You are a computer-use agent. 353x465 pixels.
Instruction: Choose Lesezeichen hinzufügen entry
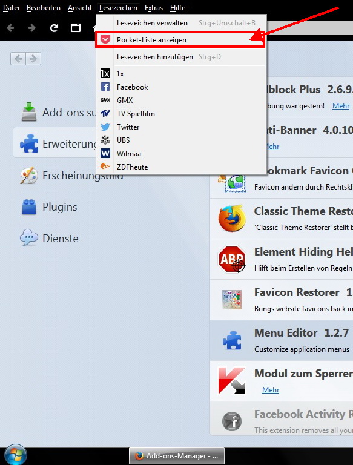181,57
